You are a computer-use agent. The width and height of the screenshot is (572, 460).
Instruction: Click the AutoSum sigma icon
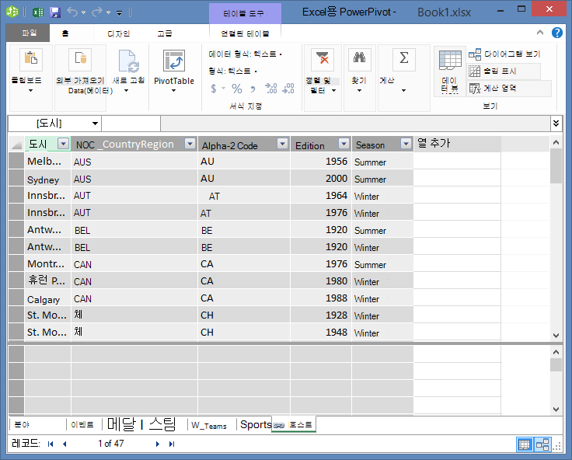[404, 59]
